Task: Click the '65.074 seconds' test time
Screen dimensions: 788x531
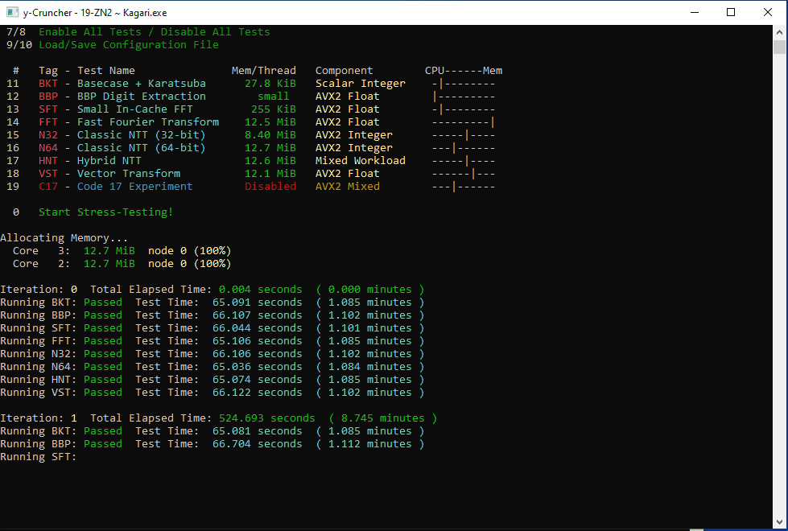Action: 258,380
